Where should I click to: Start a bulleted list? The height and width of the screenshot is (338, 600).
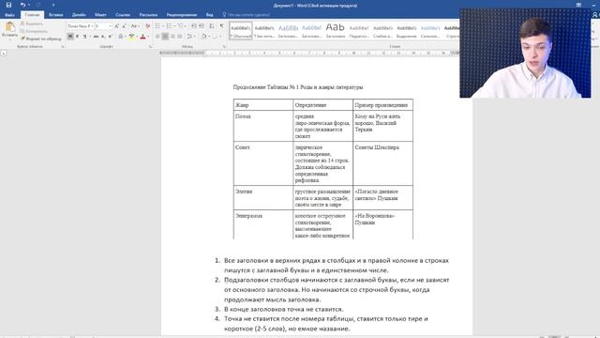click(x=157, y=26)
